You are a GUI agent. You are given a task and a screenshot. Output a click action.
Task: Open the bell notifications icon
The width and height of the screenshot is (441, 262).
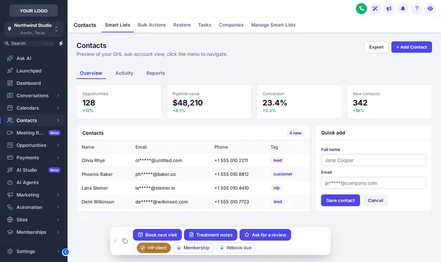pyautogui.click(x=403, y=8)
